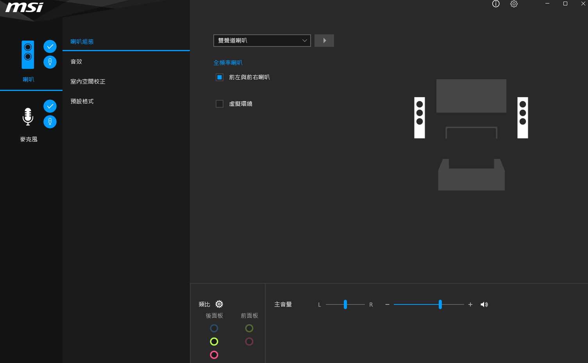Open the 室內空間校正 tab
The image size is (588, 363).
point(88,81)
